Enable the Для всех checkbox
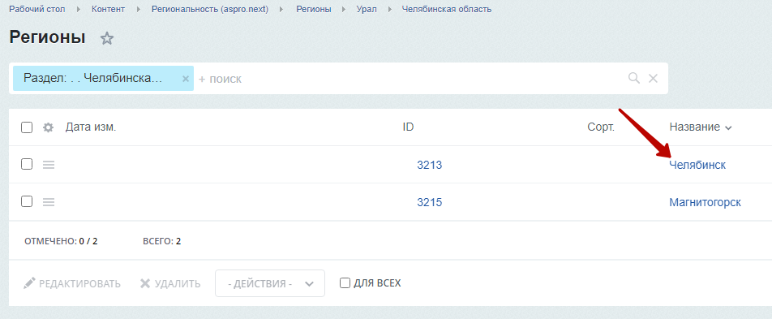The height and width of the screenshot is (319, 772). [345, 283]
